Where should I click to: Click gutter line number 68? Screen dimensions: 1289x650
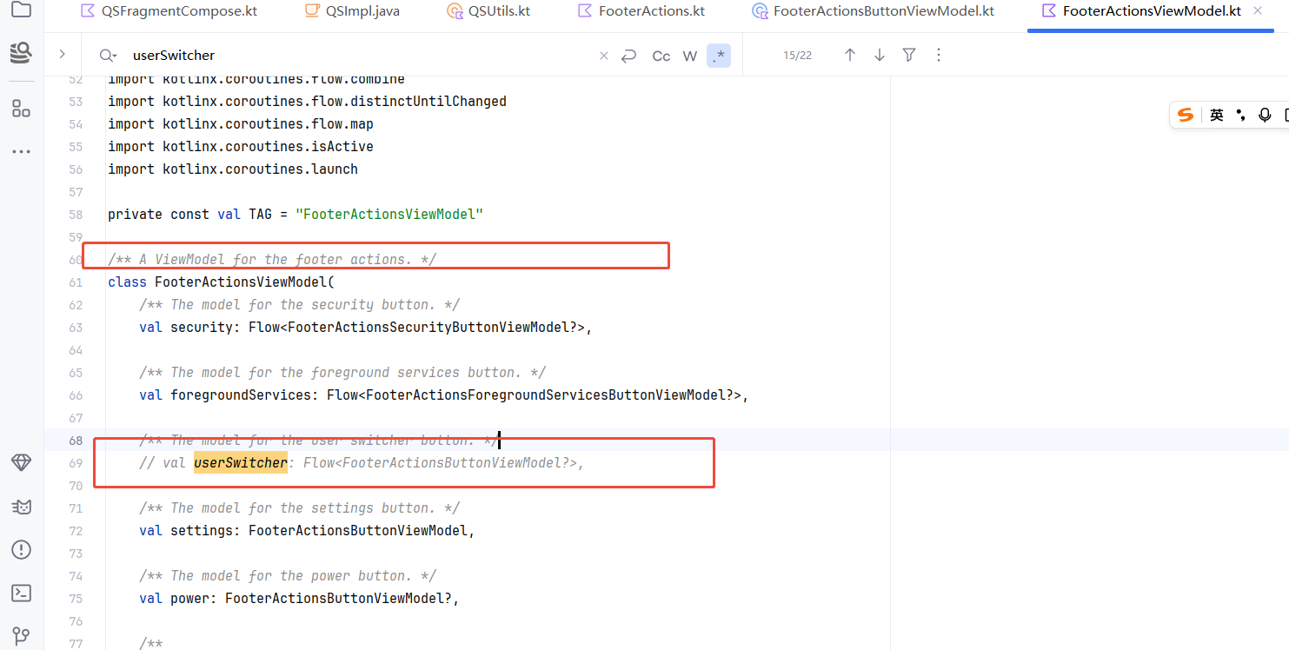click(75, 441)
